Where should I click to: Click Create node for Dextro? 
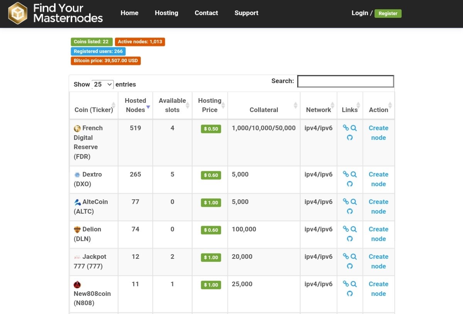click(x=379, y=179)
